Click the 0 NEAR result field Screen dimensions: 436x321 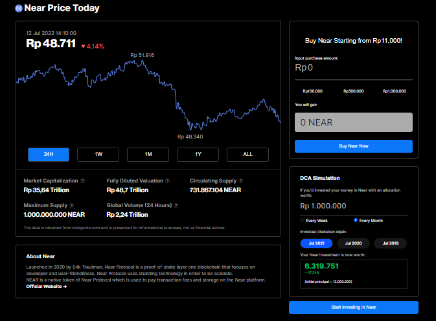point(354,122)
